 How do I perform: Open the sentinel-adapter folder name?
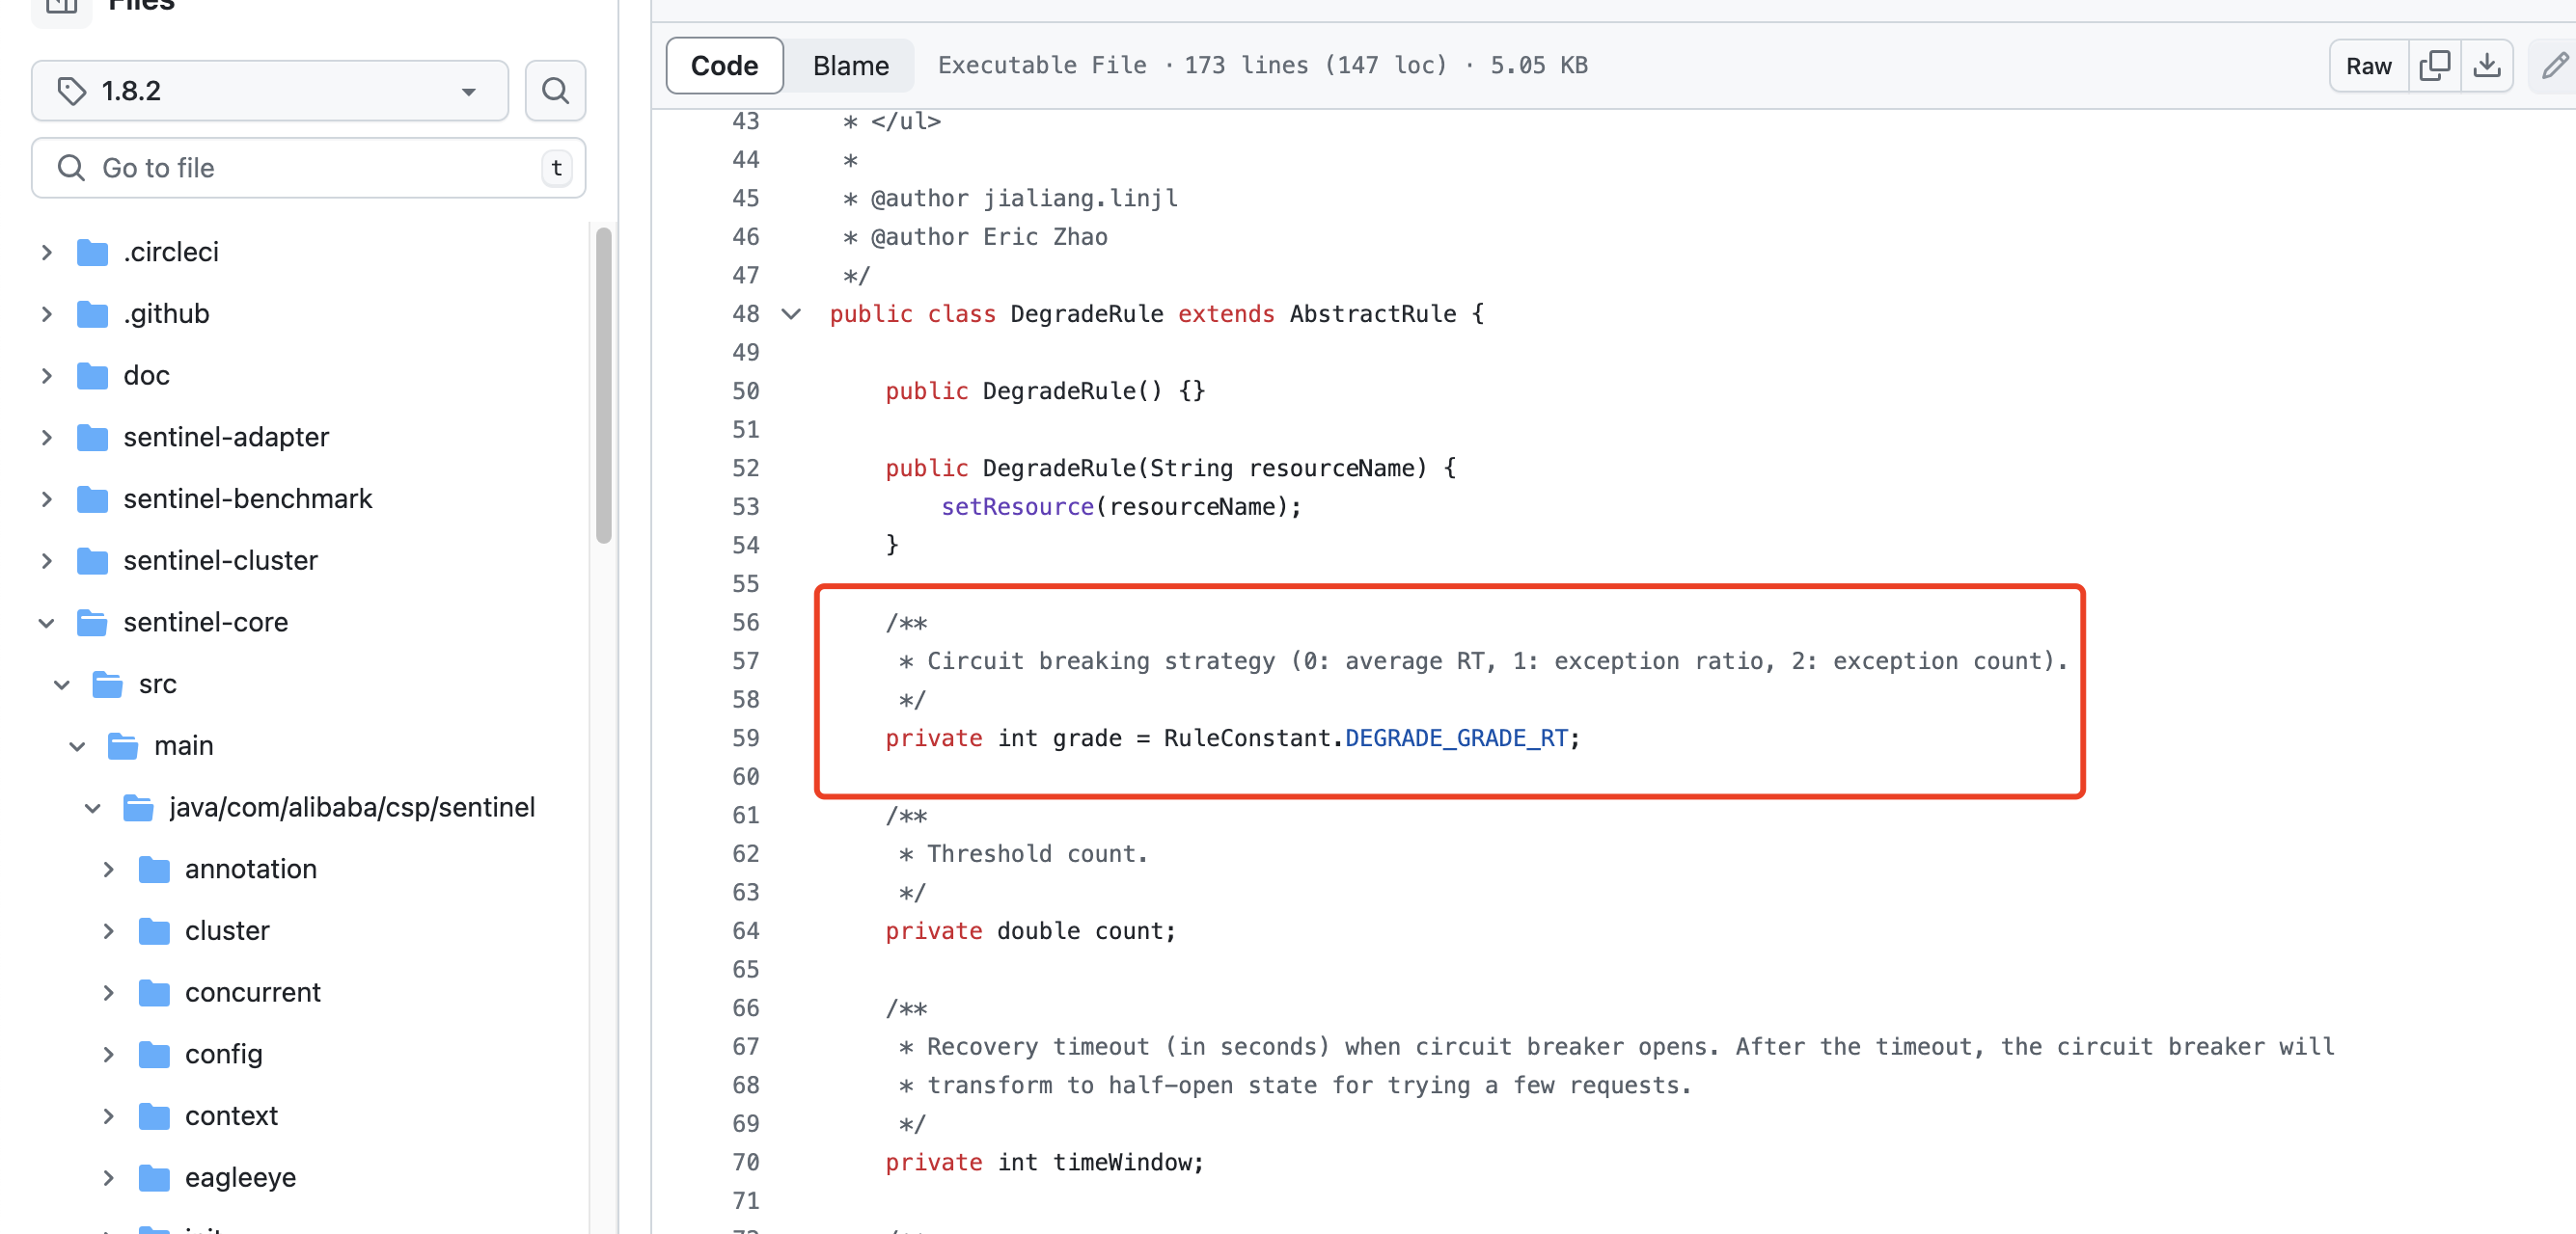click(x=226, y=438)
